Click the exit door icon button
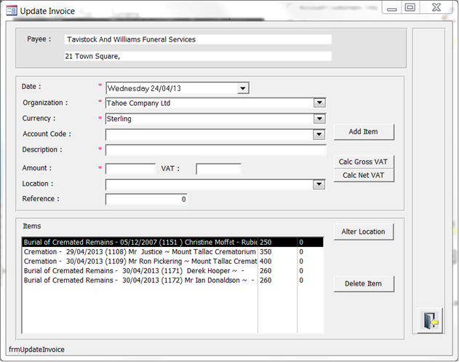 coord(430,320)
